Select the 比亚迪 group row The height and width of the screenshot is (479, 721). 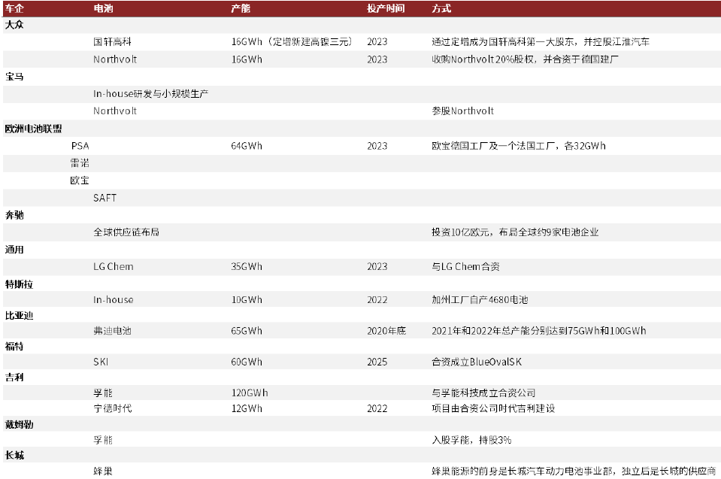pos(362,315)
